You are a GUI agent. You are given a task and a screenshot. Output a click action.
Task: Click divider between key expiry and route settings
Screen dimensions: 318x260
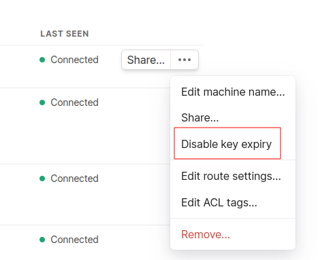click(233, 160)
